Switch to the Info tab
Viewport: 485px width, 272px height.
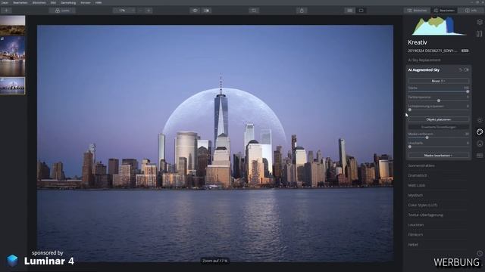click(x=471, y=11)
